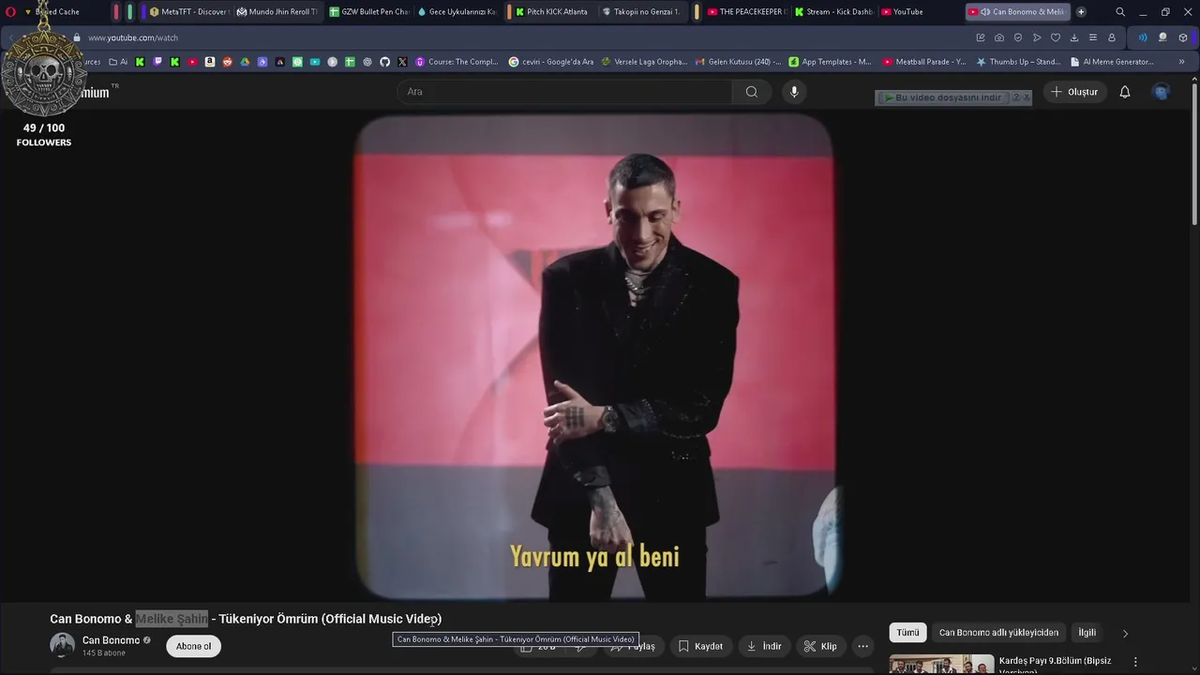Open 'AI Meme Generator' bookmark

coord(1111,62)
